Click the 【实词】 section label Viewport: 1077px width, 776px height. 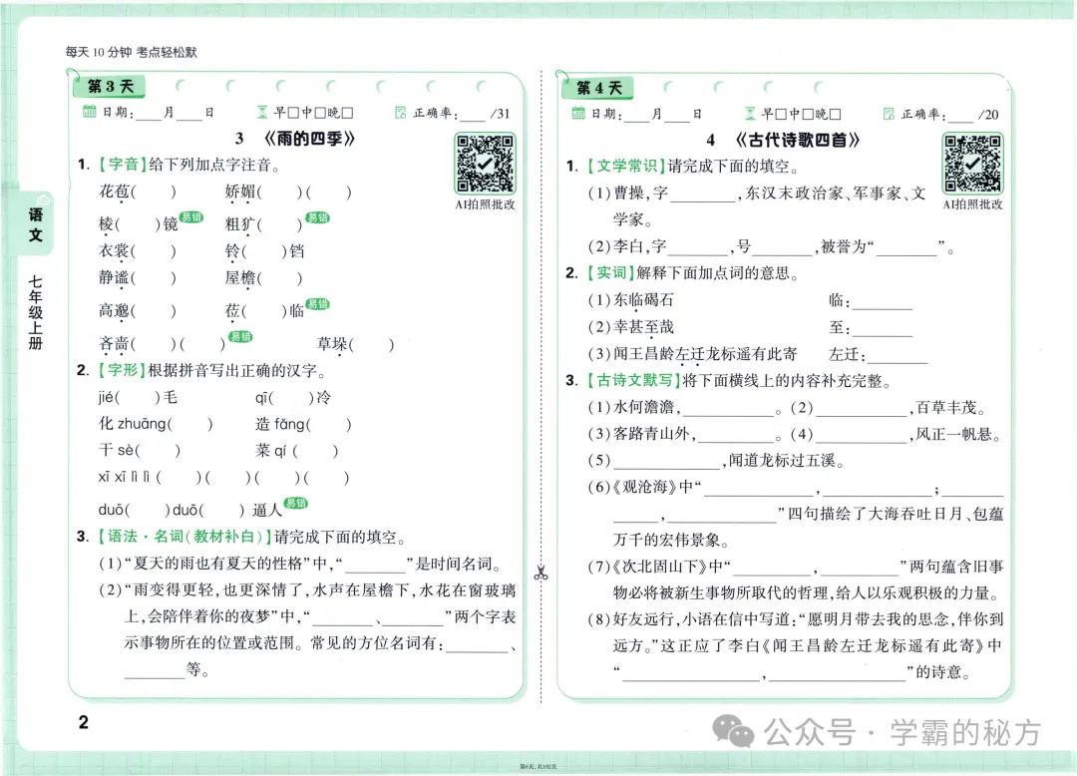pyautogui.click(x=608, y=273)
